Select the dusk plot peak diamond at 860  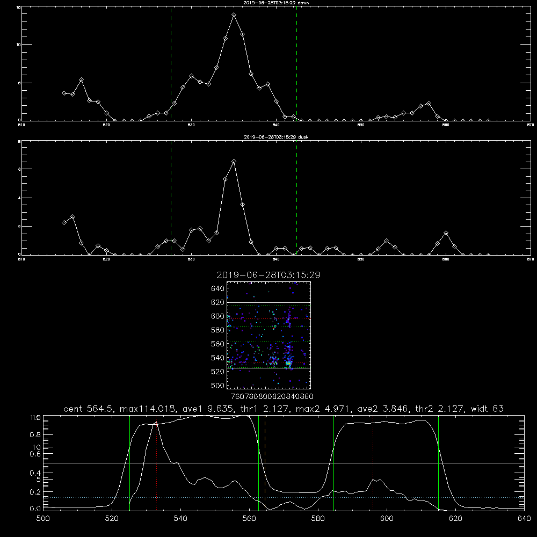point(446,233)
